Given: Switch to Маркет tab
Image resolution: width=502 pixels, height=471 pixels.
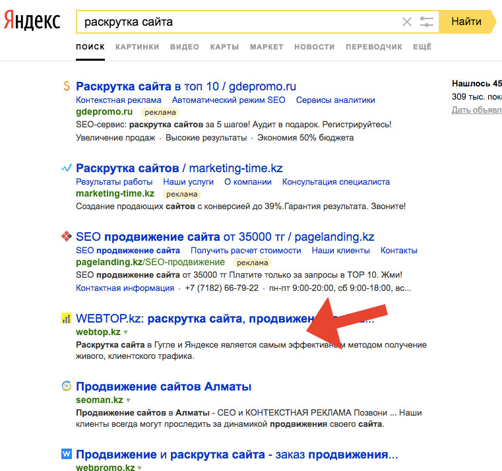Looking at the screenshot, I should [x=267, y=47].
